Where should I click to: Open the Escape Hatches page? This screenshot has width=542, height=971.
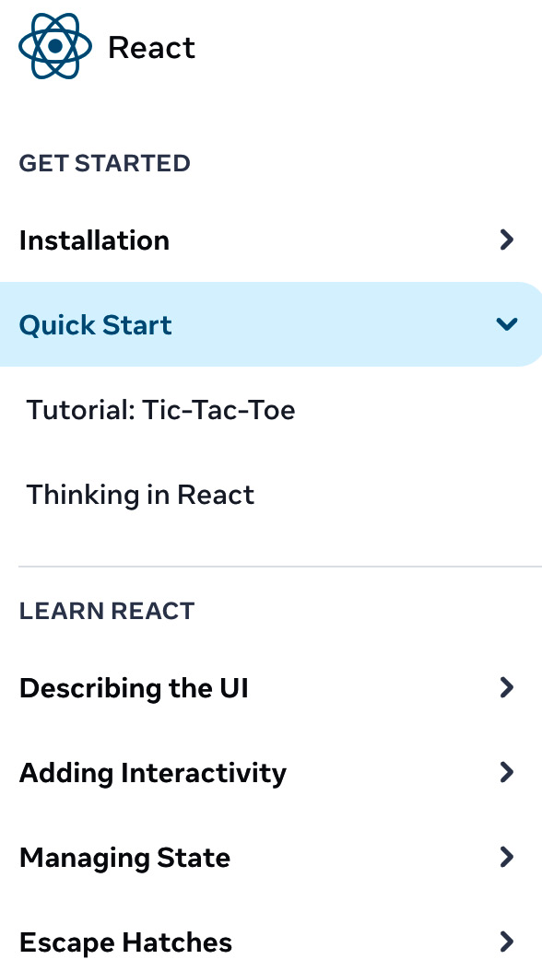pos(125,942)
